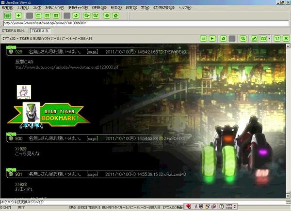291x211 pixels.
Task: Click the ID:Z+aEOl4X0 poster ID
Action: click(172, 138)
